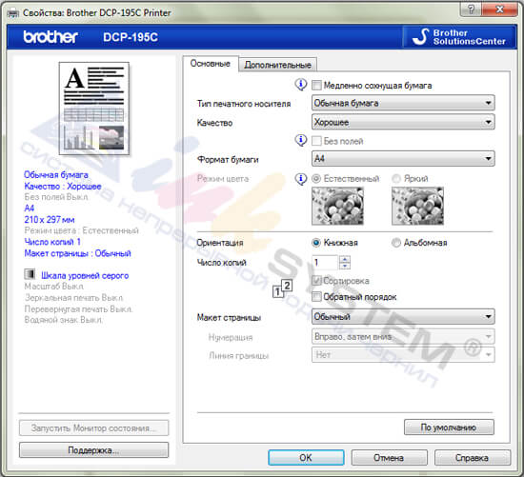This screenshot has width=524, height=477.
Task: Click the info icon beside Режим цвета
Action: click(301, 178)
